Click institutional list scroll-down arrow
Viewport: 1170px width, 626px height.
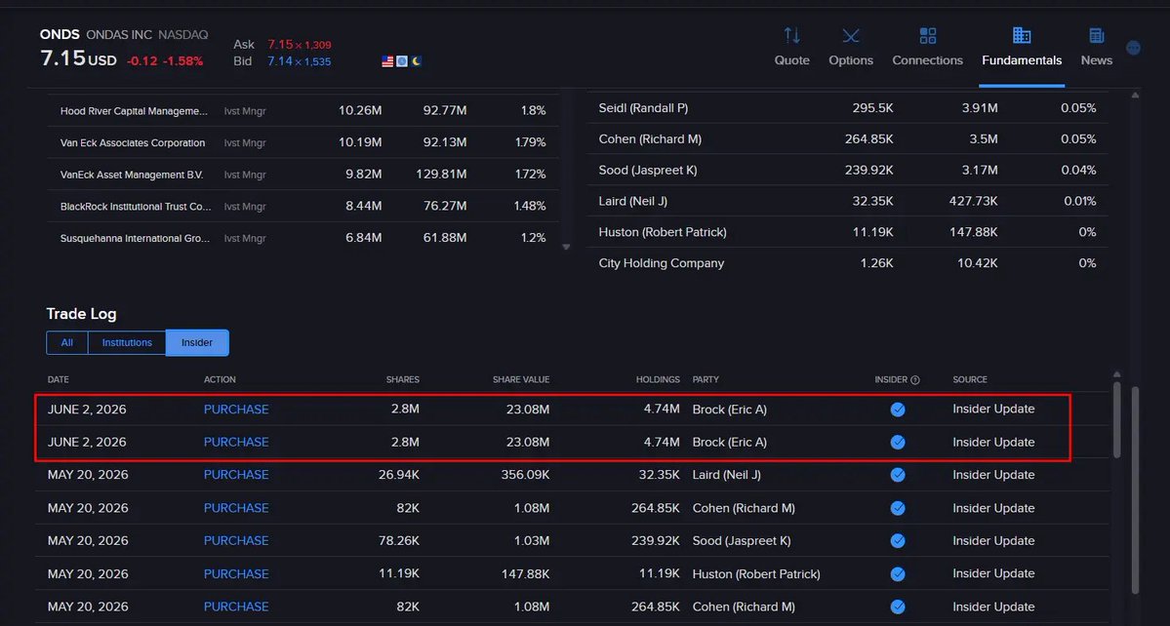(566, 247)
